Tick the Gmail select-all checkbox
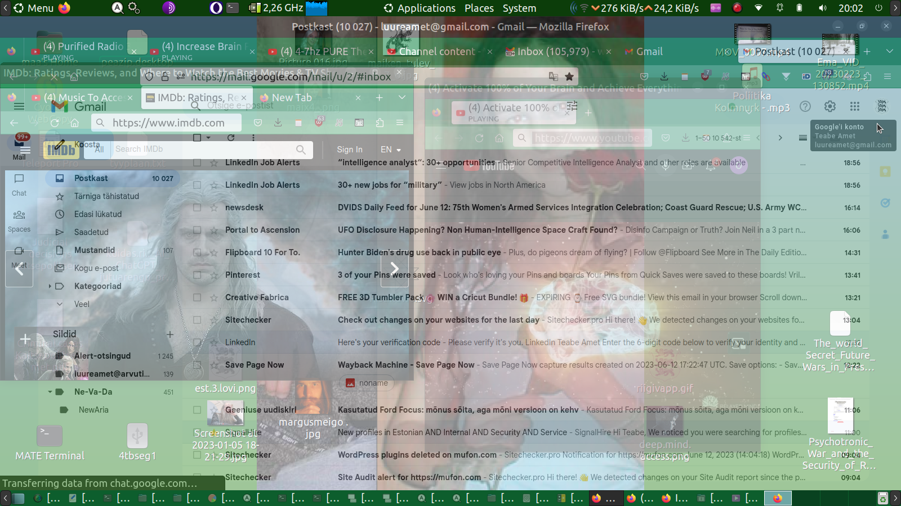This screenshot has width=901, height=506. click(197, 138)
